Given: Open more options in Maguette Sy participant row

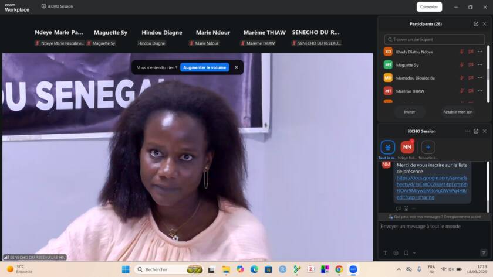Looking at the screenshot, I should tap(480, 65).
